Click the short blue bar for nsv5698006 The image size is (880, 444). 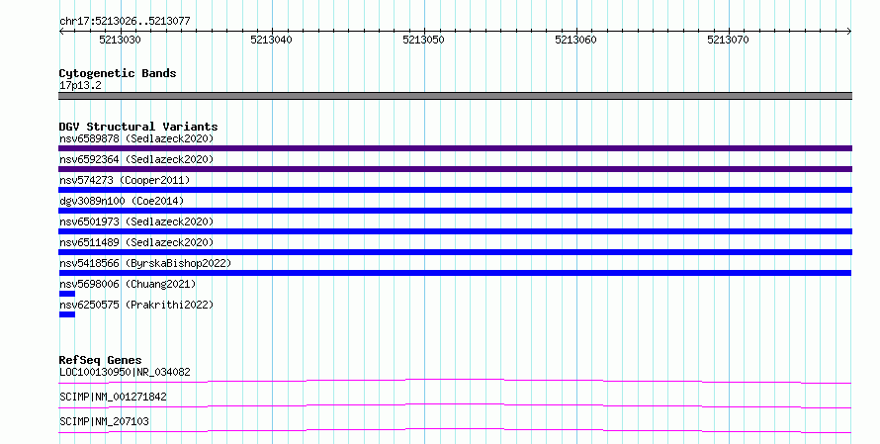click(x=67, y=294)
